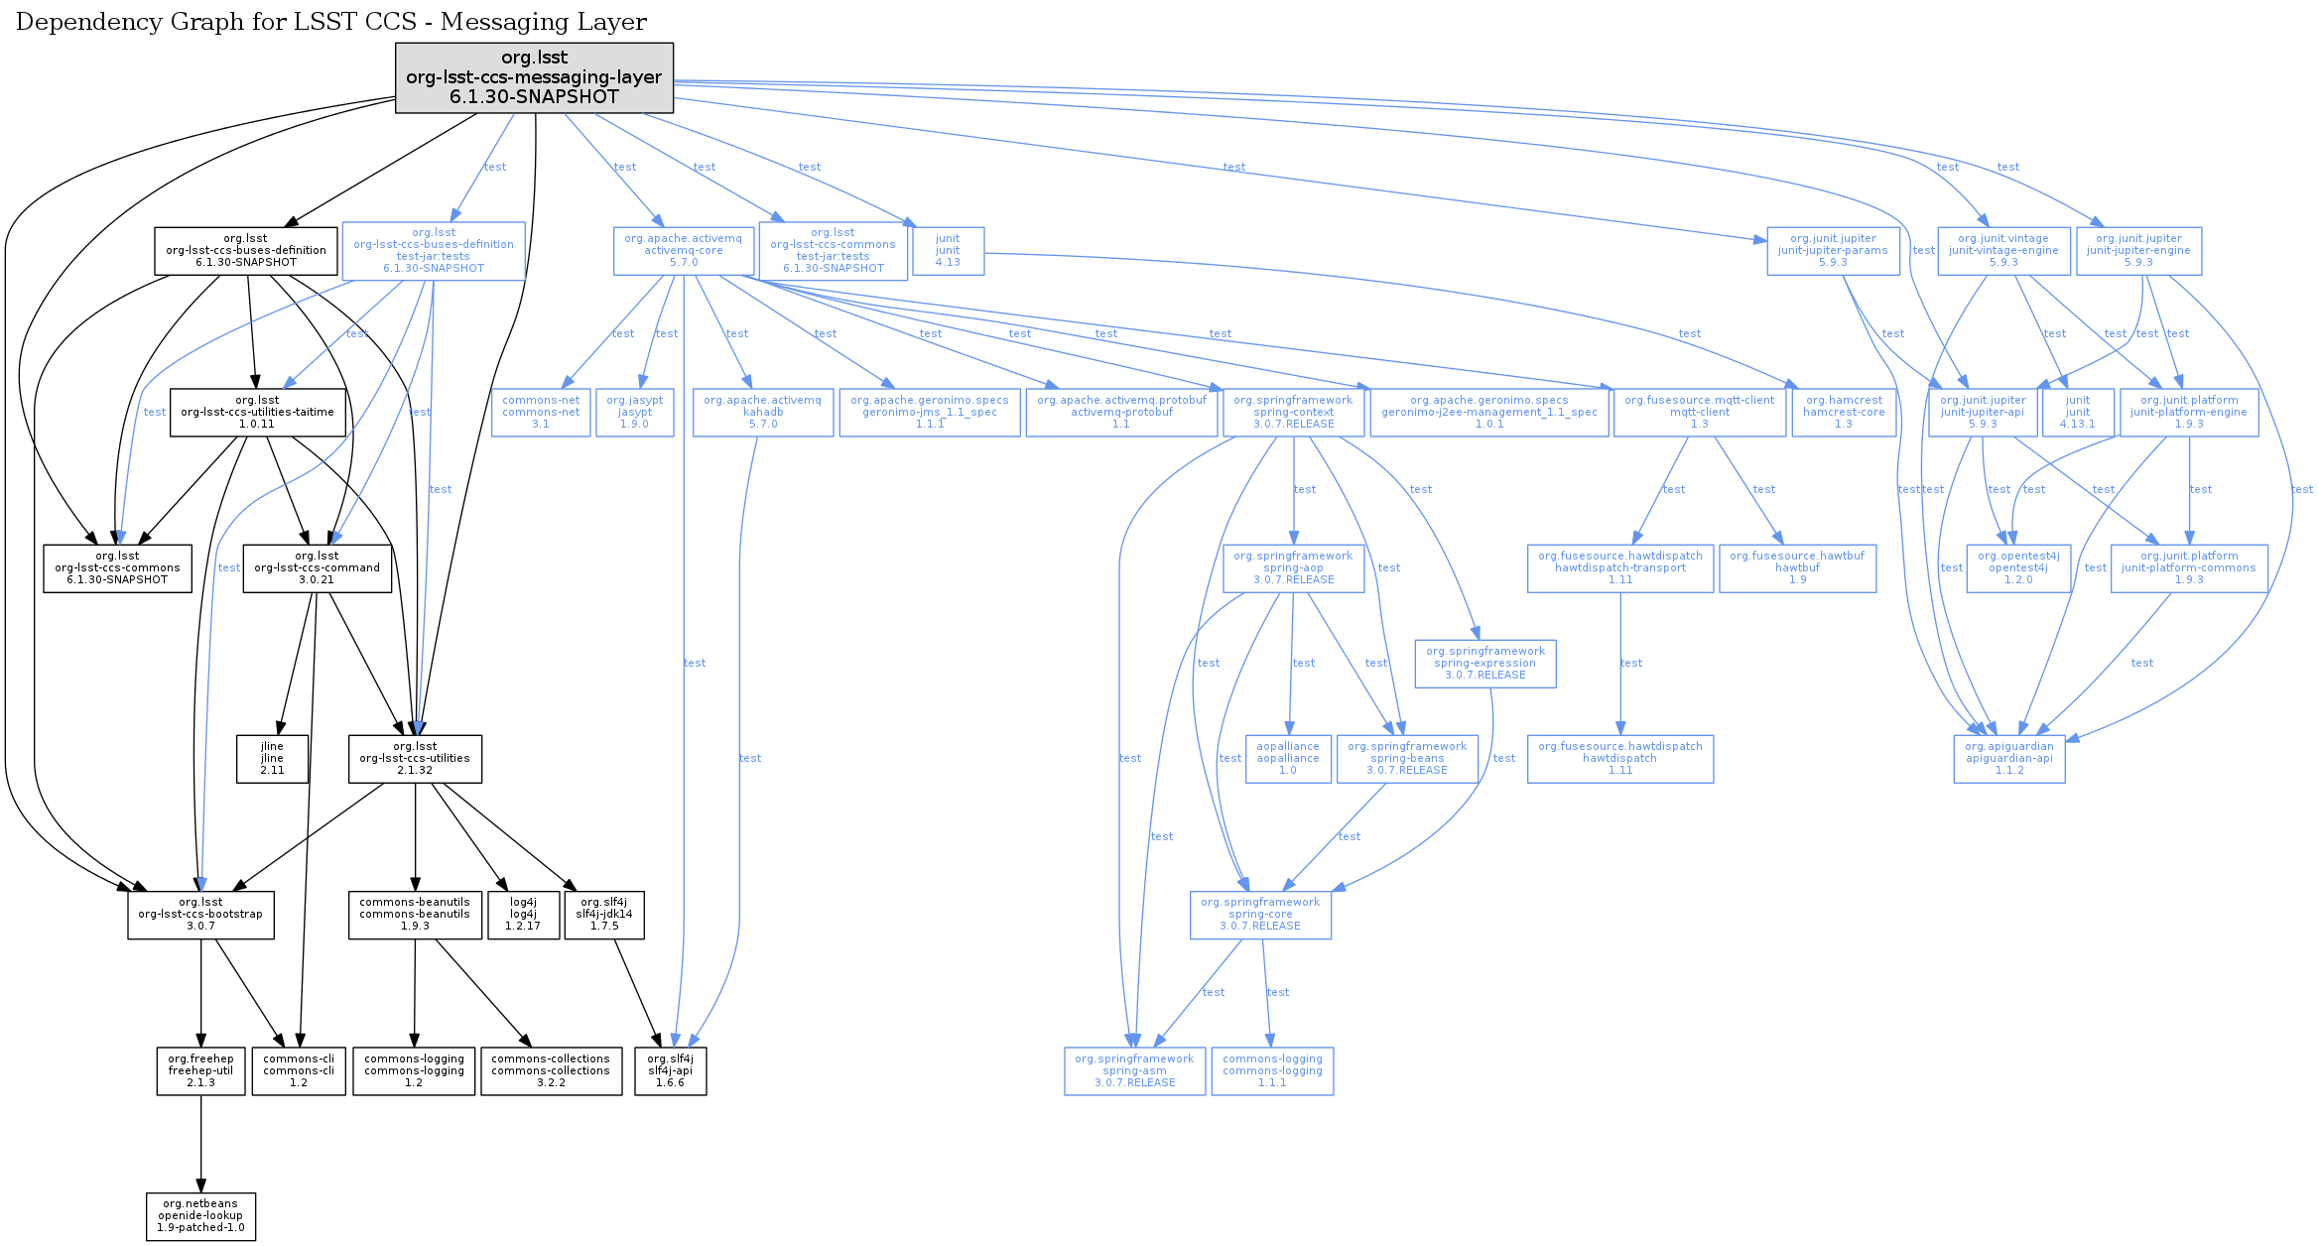Click the spring-core 3.0.7.RELEASE node

(x=1260, y=915)
